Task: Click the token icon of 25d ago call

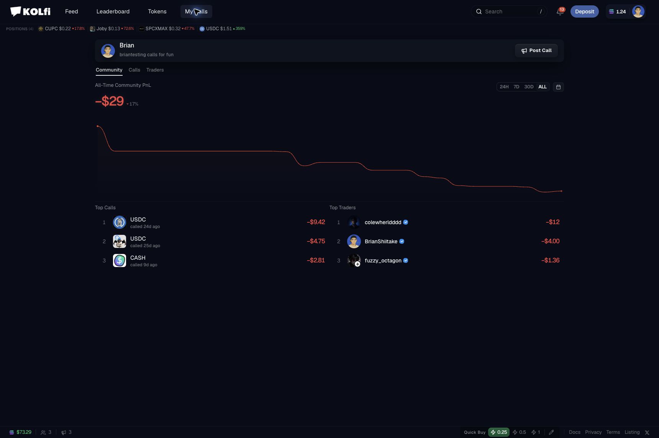Action: (120, 241)
